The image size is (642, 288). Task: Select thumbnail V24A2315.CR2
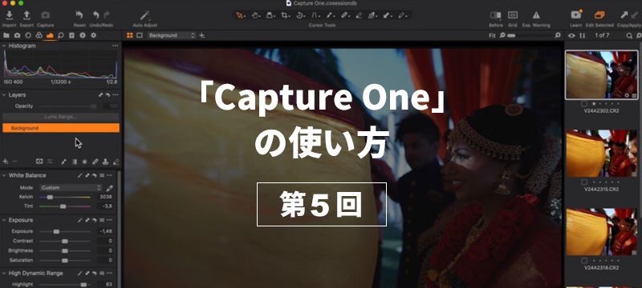(x=601, y=154)
